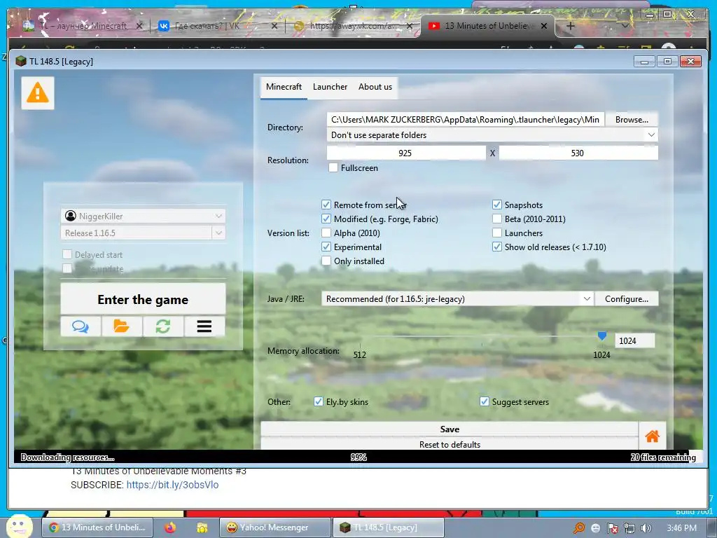Switch to the Minecraft settings tab
Screen dimensions: 717x538
pos(284,87)
